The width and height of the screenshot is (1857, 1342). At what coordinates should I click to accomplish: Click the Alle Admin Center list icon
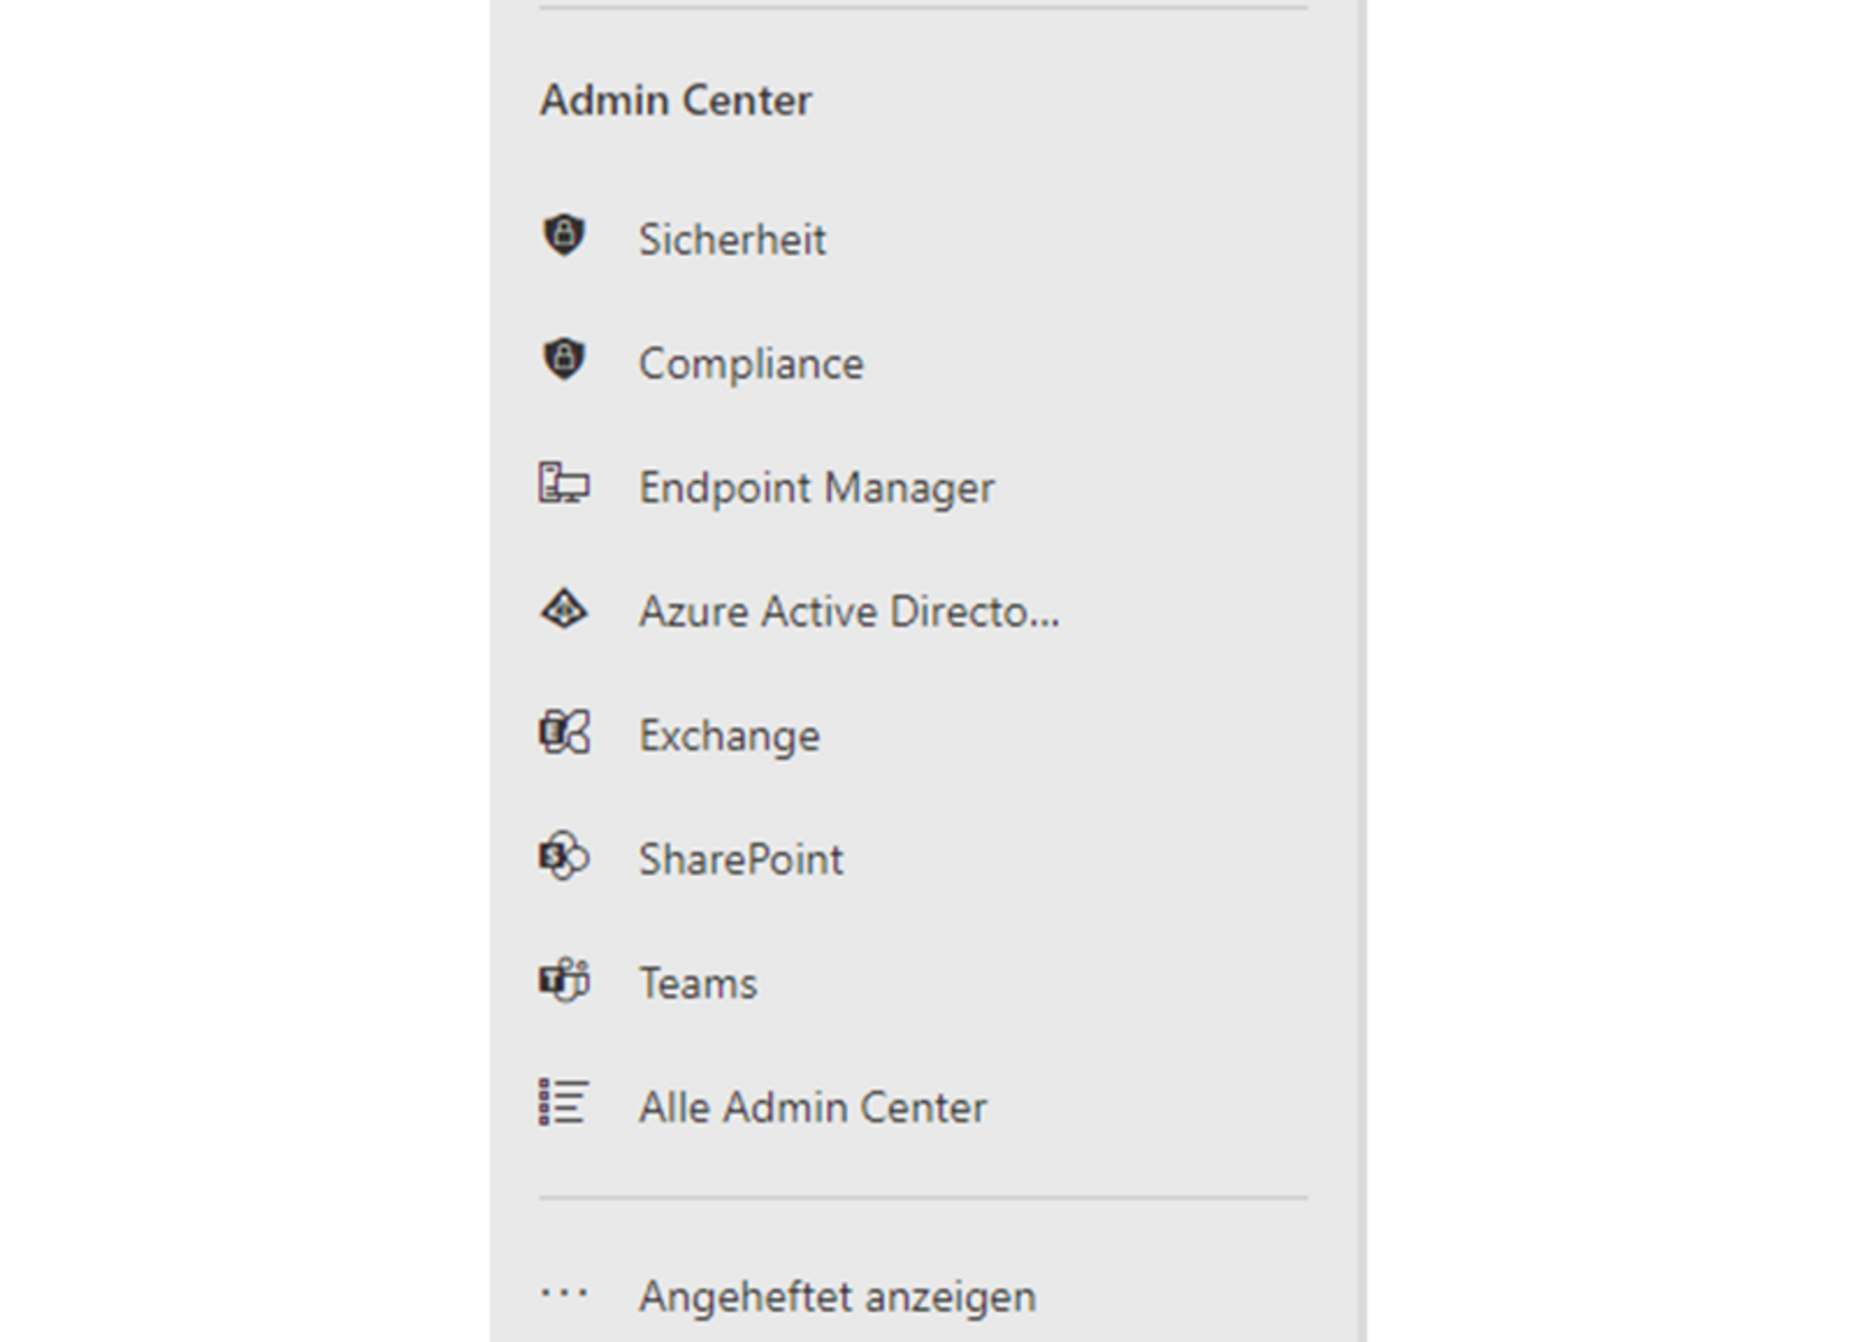[x=564, y=1103]
